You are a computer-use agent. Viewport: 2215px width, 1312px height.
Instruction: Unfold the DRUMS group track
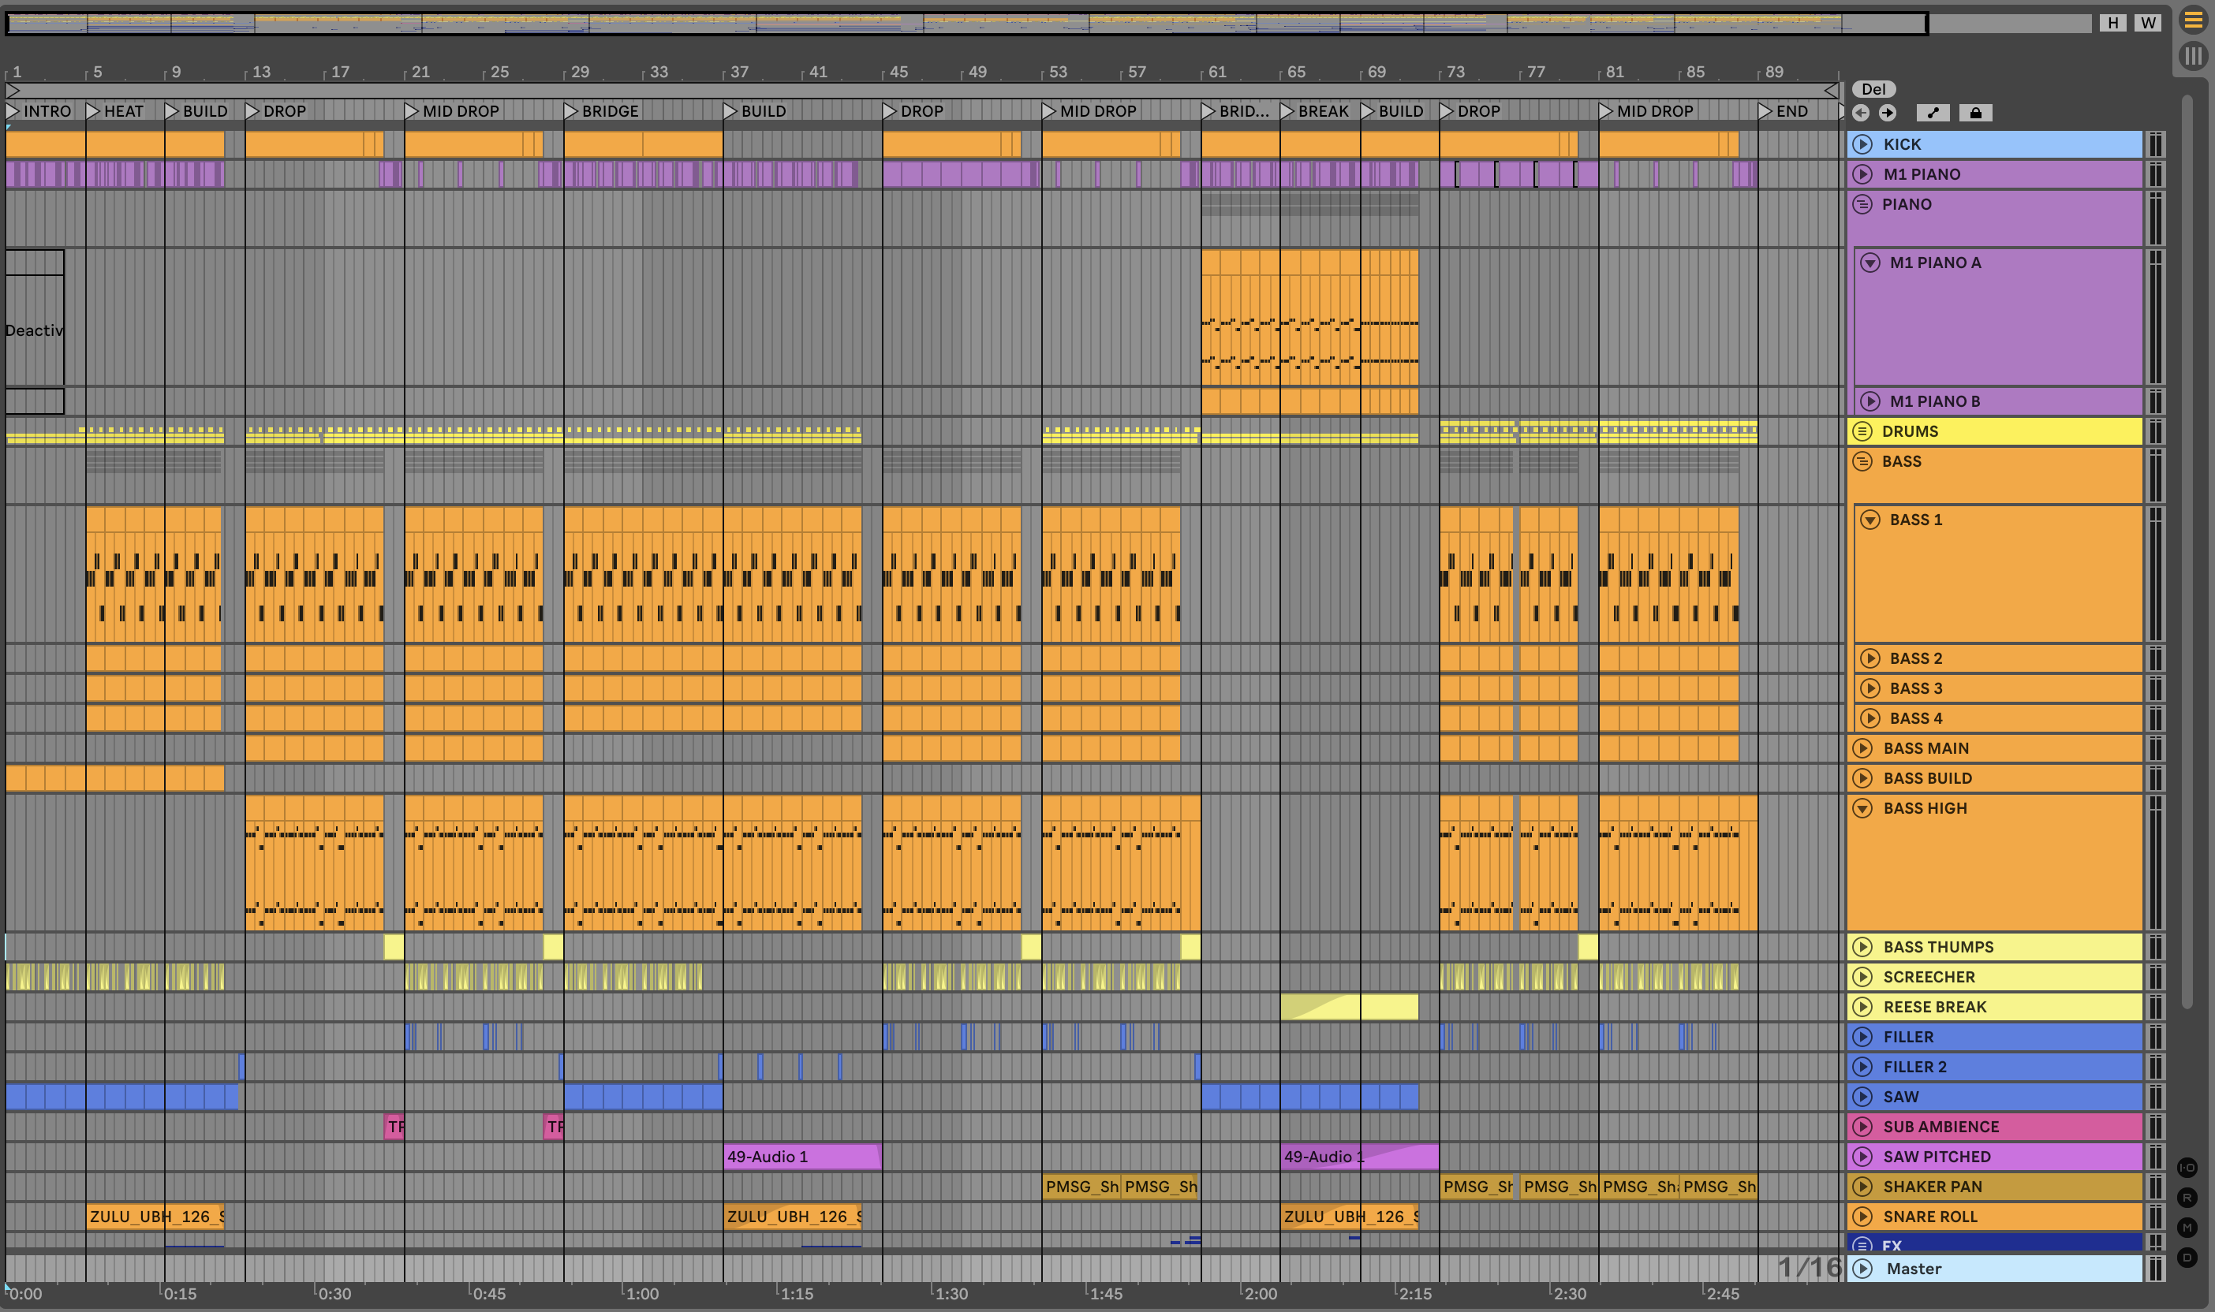1862,431
